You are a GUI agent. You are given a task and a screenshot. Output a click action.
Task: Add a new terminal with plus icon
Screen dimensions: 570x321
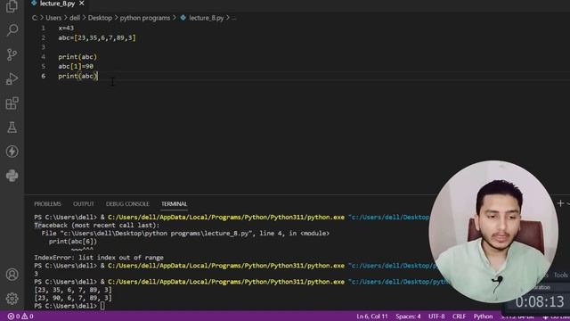click(560, 203)
